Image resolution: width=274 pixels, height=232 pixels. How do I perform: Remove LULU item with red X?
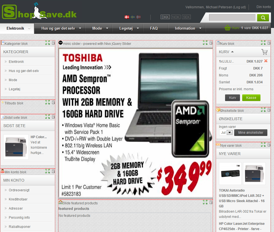click(266, 61)
